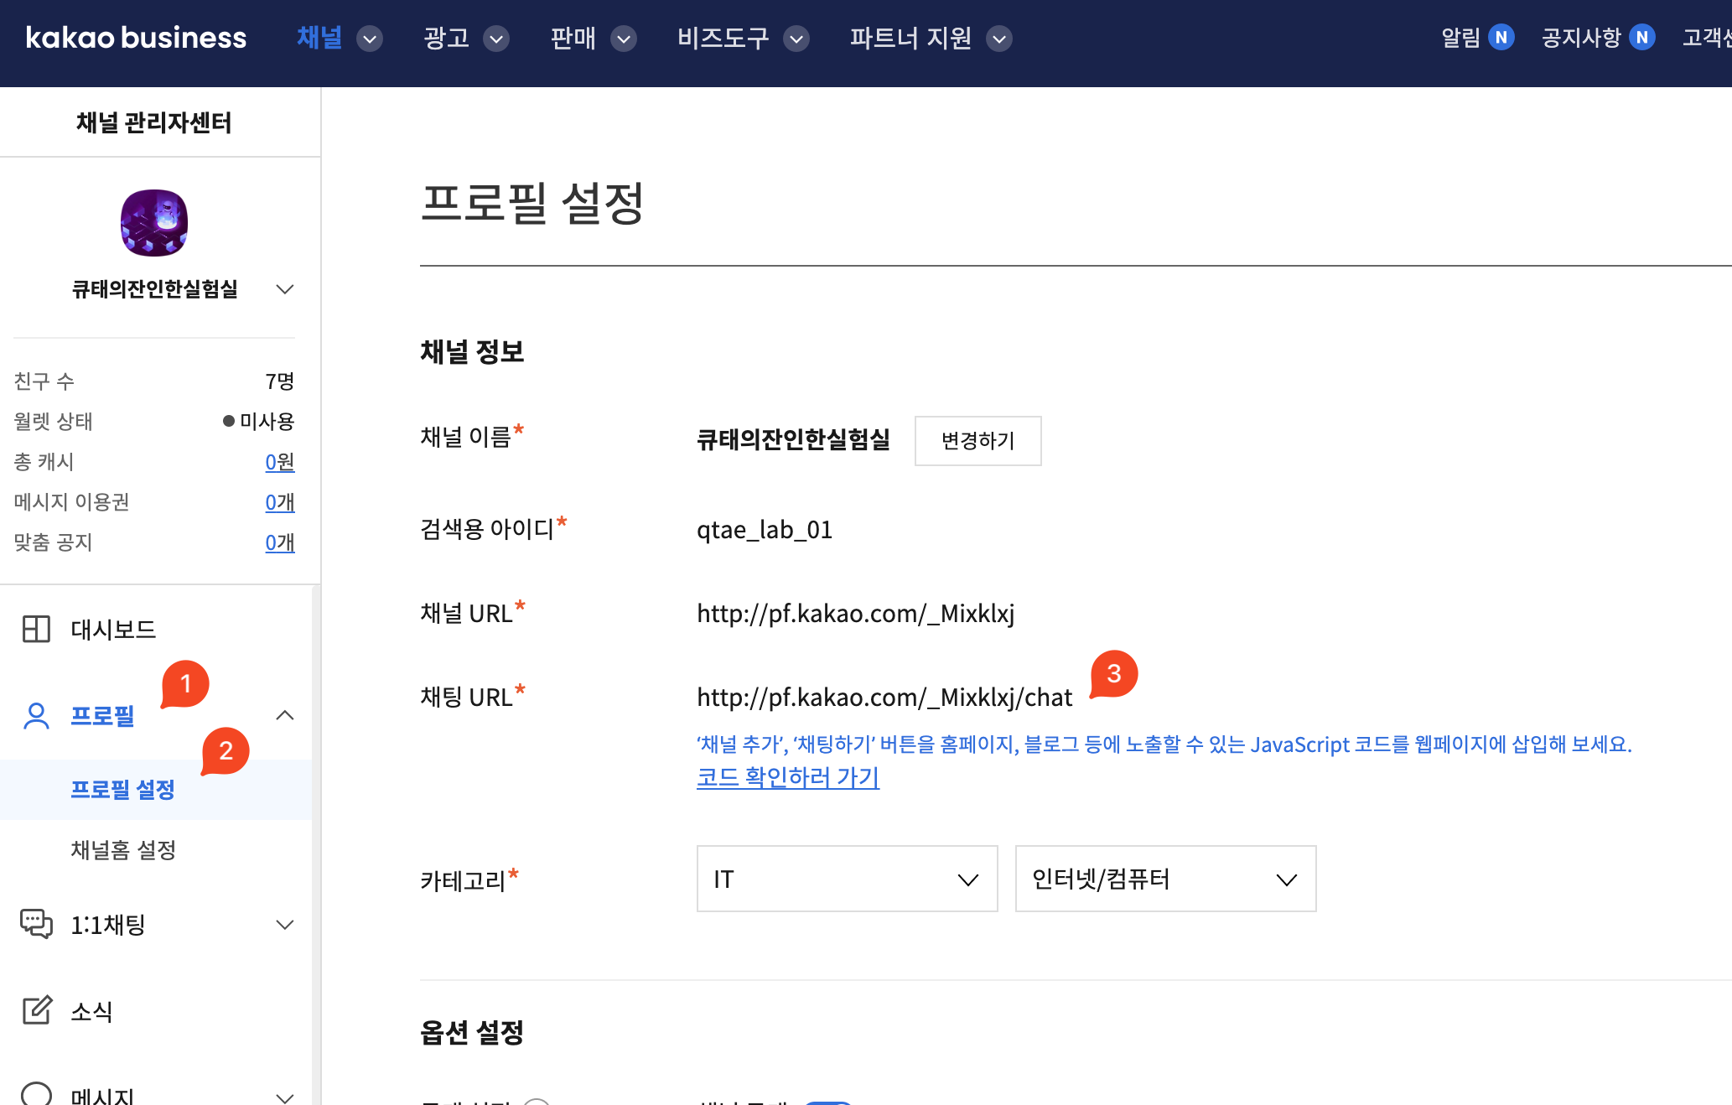Click the 알림 new notification badge
Image resolution: width=1732 pixels, height=1105 pixels.
tap(1501, 38)
